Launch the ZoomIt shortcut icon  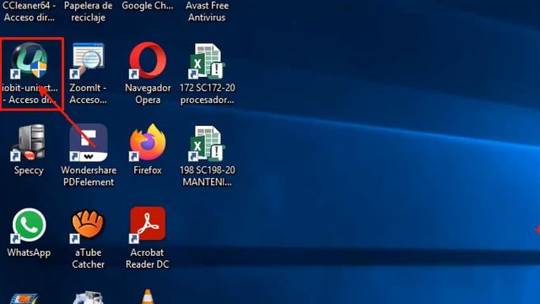88,61
